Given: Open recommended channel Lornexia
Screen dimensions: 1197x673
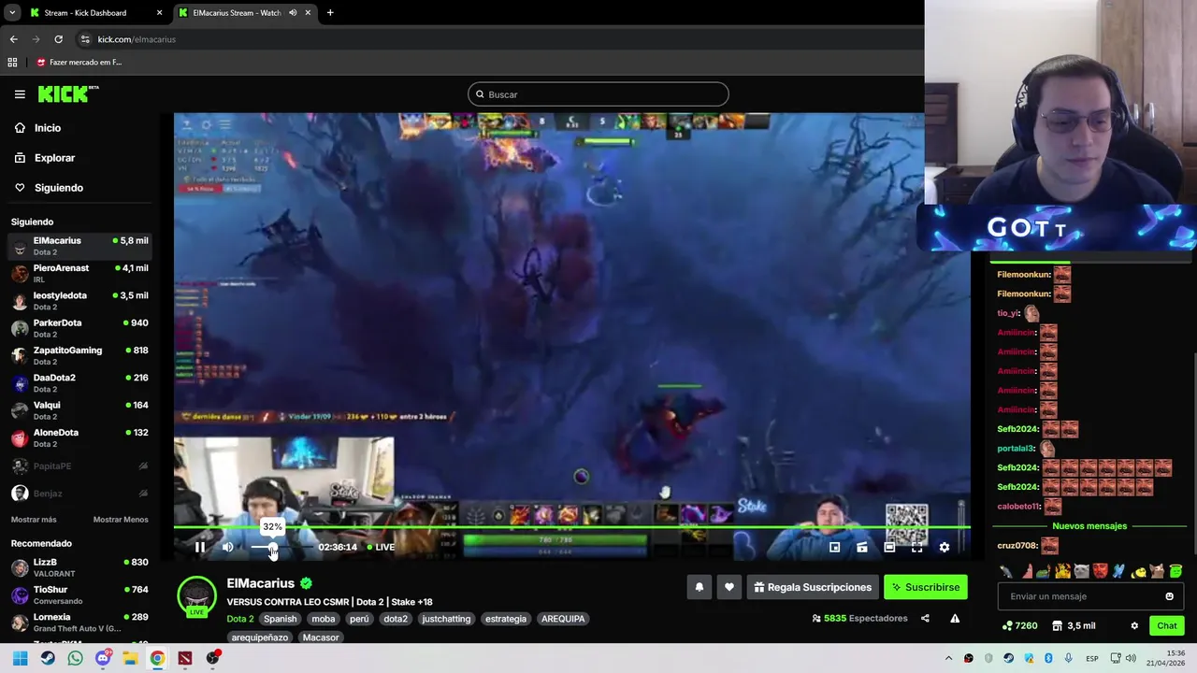Looking at the screenshot, I should [79, 623].
